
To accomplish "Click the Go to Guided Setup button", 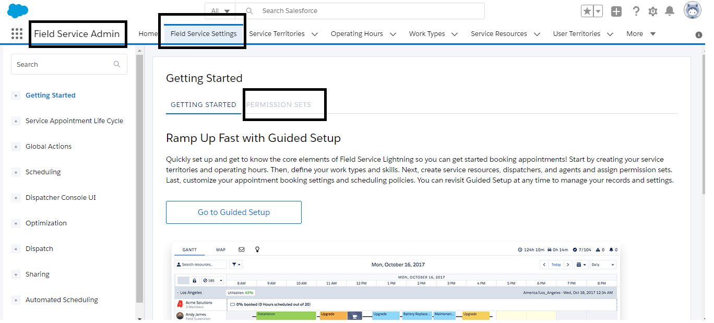I will click(234, 212).
